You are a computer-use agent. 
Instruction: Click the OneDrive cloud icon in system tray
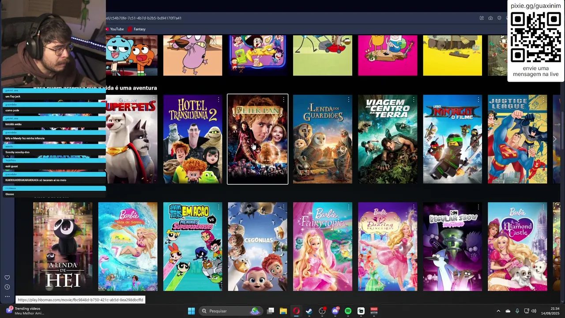[x=508, y=311]
